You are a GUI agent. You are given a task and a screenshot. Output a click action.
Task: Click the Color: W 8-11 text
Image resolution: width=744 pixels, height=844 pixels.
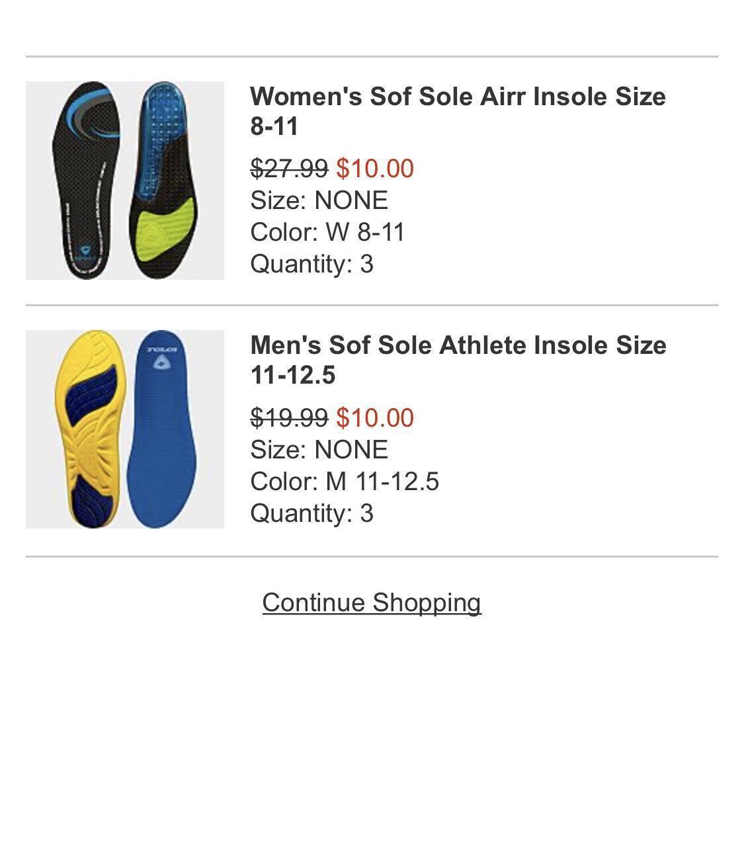click(327, 232)
